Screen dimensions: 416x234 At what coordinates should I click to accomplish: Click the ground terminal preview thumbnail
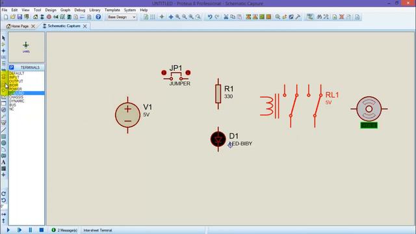(26, 47)
